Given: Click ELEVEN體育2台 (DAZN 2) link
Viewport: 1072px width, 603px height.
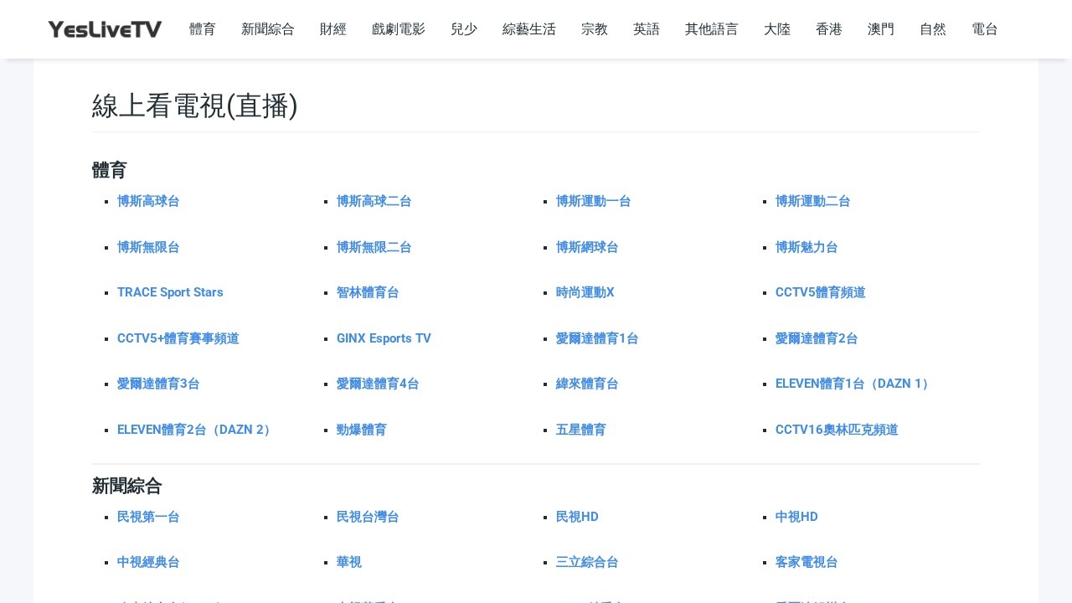Looking at the screenshot, I should click(196, 430).
